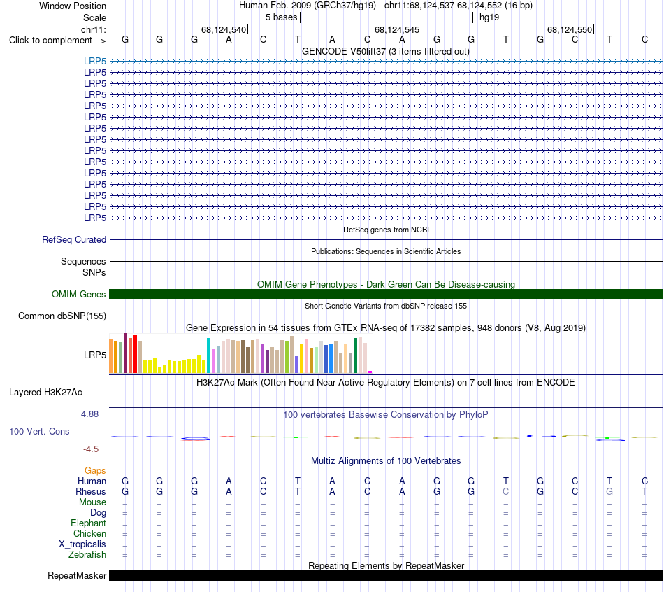The height and width of the screenshot is (592, 664).
Task: Click the grey T in the Rhesus row
Action: click(x=644, y=491)
